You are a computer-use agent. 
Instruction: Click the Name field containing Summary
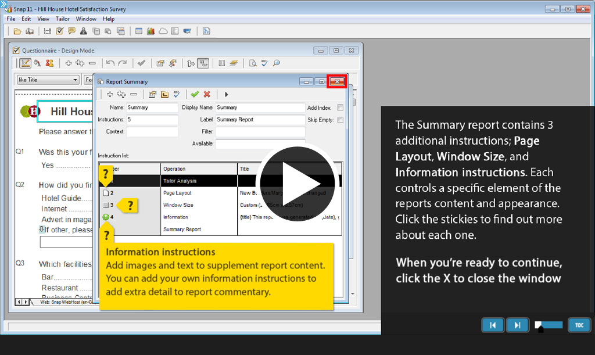[152, 107]
